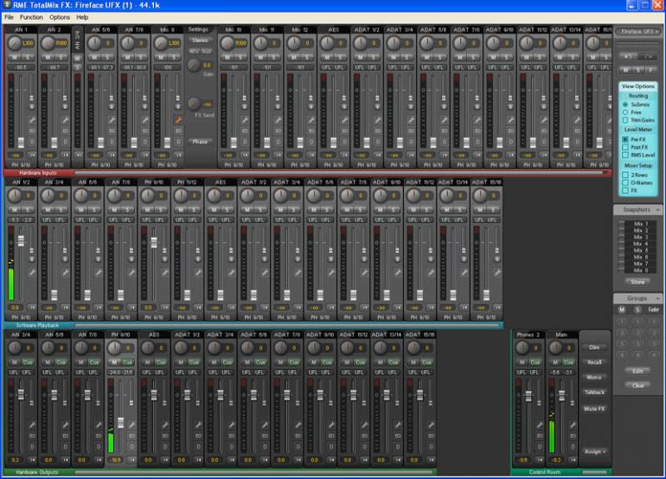Image resolution: width=666 pixels, height=479 pixels.
Task: Enable the O-Names mixer setup checkbox
Action: pos(625,182)
